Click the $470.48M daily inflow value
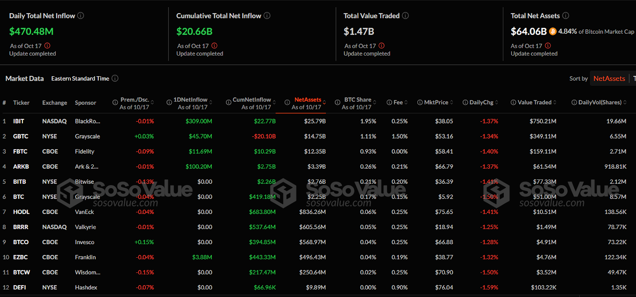This screenshot has width=636, height=297. pyautogui.click(x=31, y=31)
